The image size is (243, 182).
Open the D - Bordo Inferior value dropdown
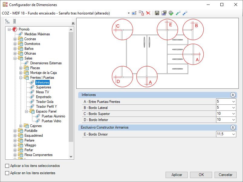(x=234, y=120)
